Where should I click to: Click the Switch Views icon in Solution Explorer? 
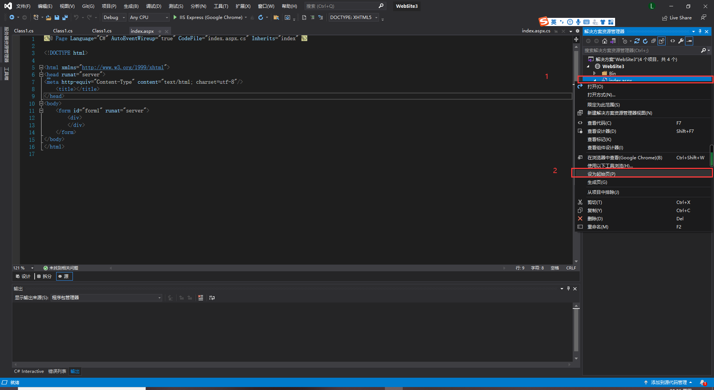click(x=613, y=41)
